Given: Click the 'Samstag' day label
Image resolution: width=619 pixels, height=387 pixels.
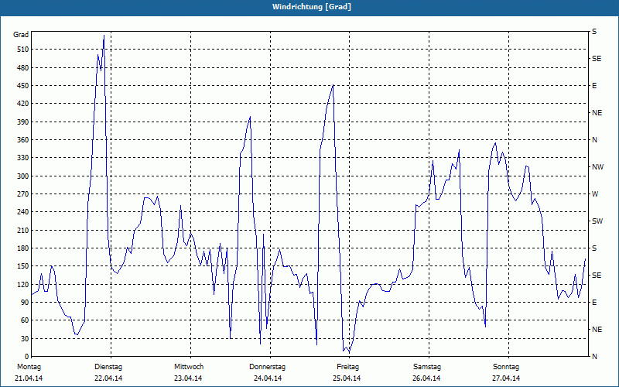Looking at the screenshot, I should (x=427, y=367).
